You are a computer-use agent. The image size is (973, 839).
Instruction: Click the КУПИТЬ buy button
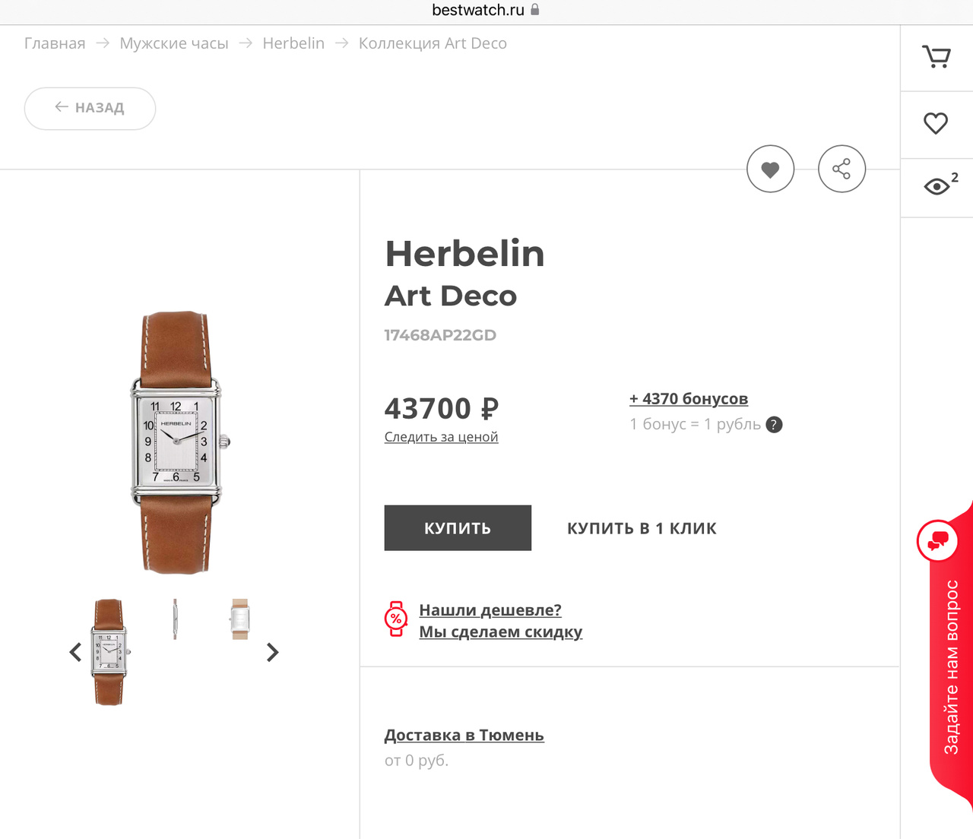click(x=458, y=528)
